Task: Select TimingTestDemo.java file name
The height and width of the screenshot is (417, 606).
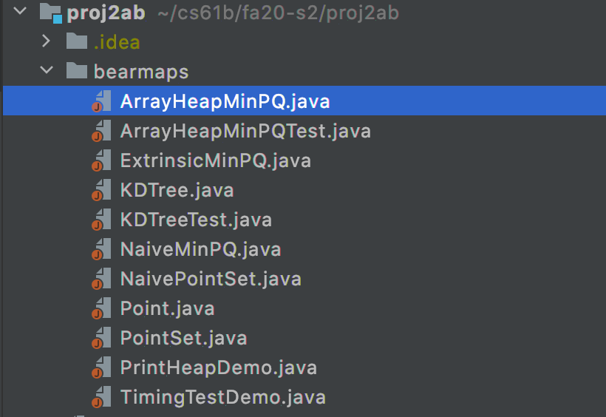Action: pos(223,397)
